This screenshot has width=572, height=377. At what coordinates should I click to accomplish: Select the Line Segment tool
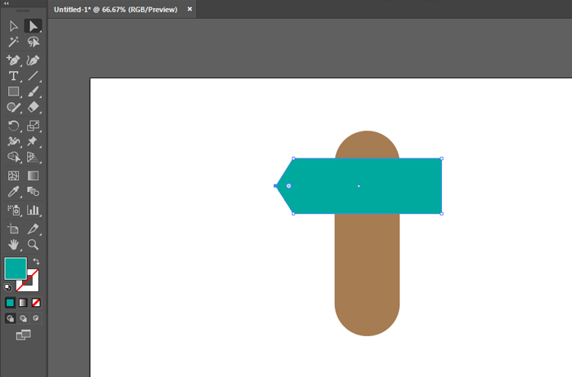coord(34,76)
